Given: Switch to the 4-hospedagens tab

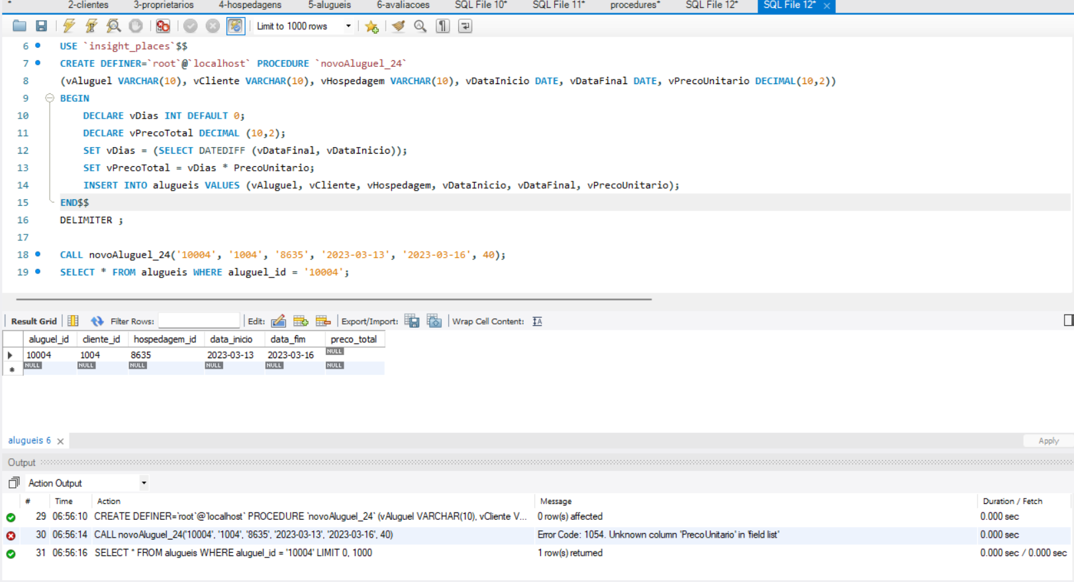Looking at the screenshot, I should pyautogui.click(x=250, y=5).
